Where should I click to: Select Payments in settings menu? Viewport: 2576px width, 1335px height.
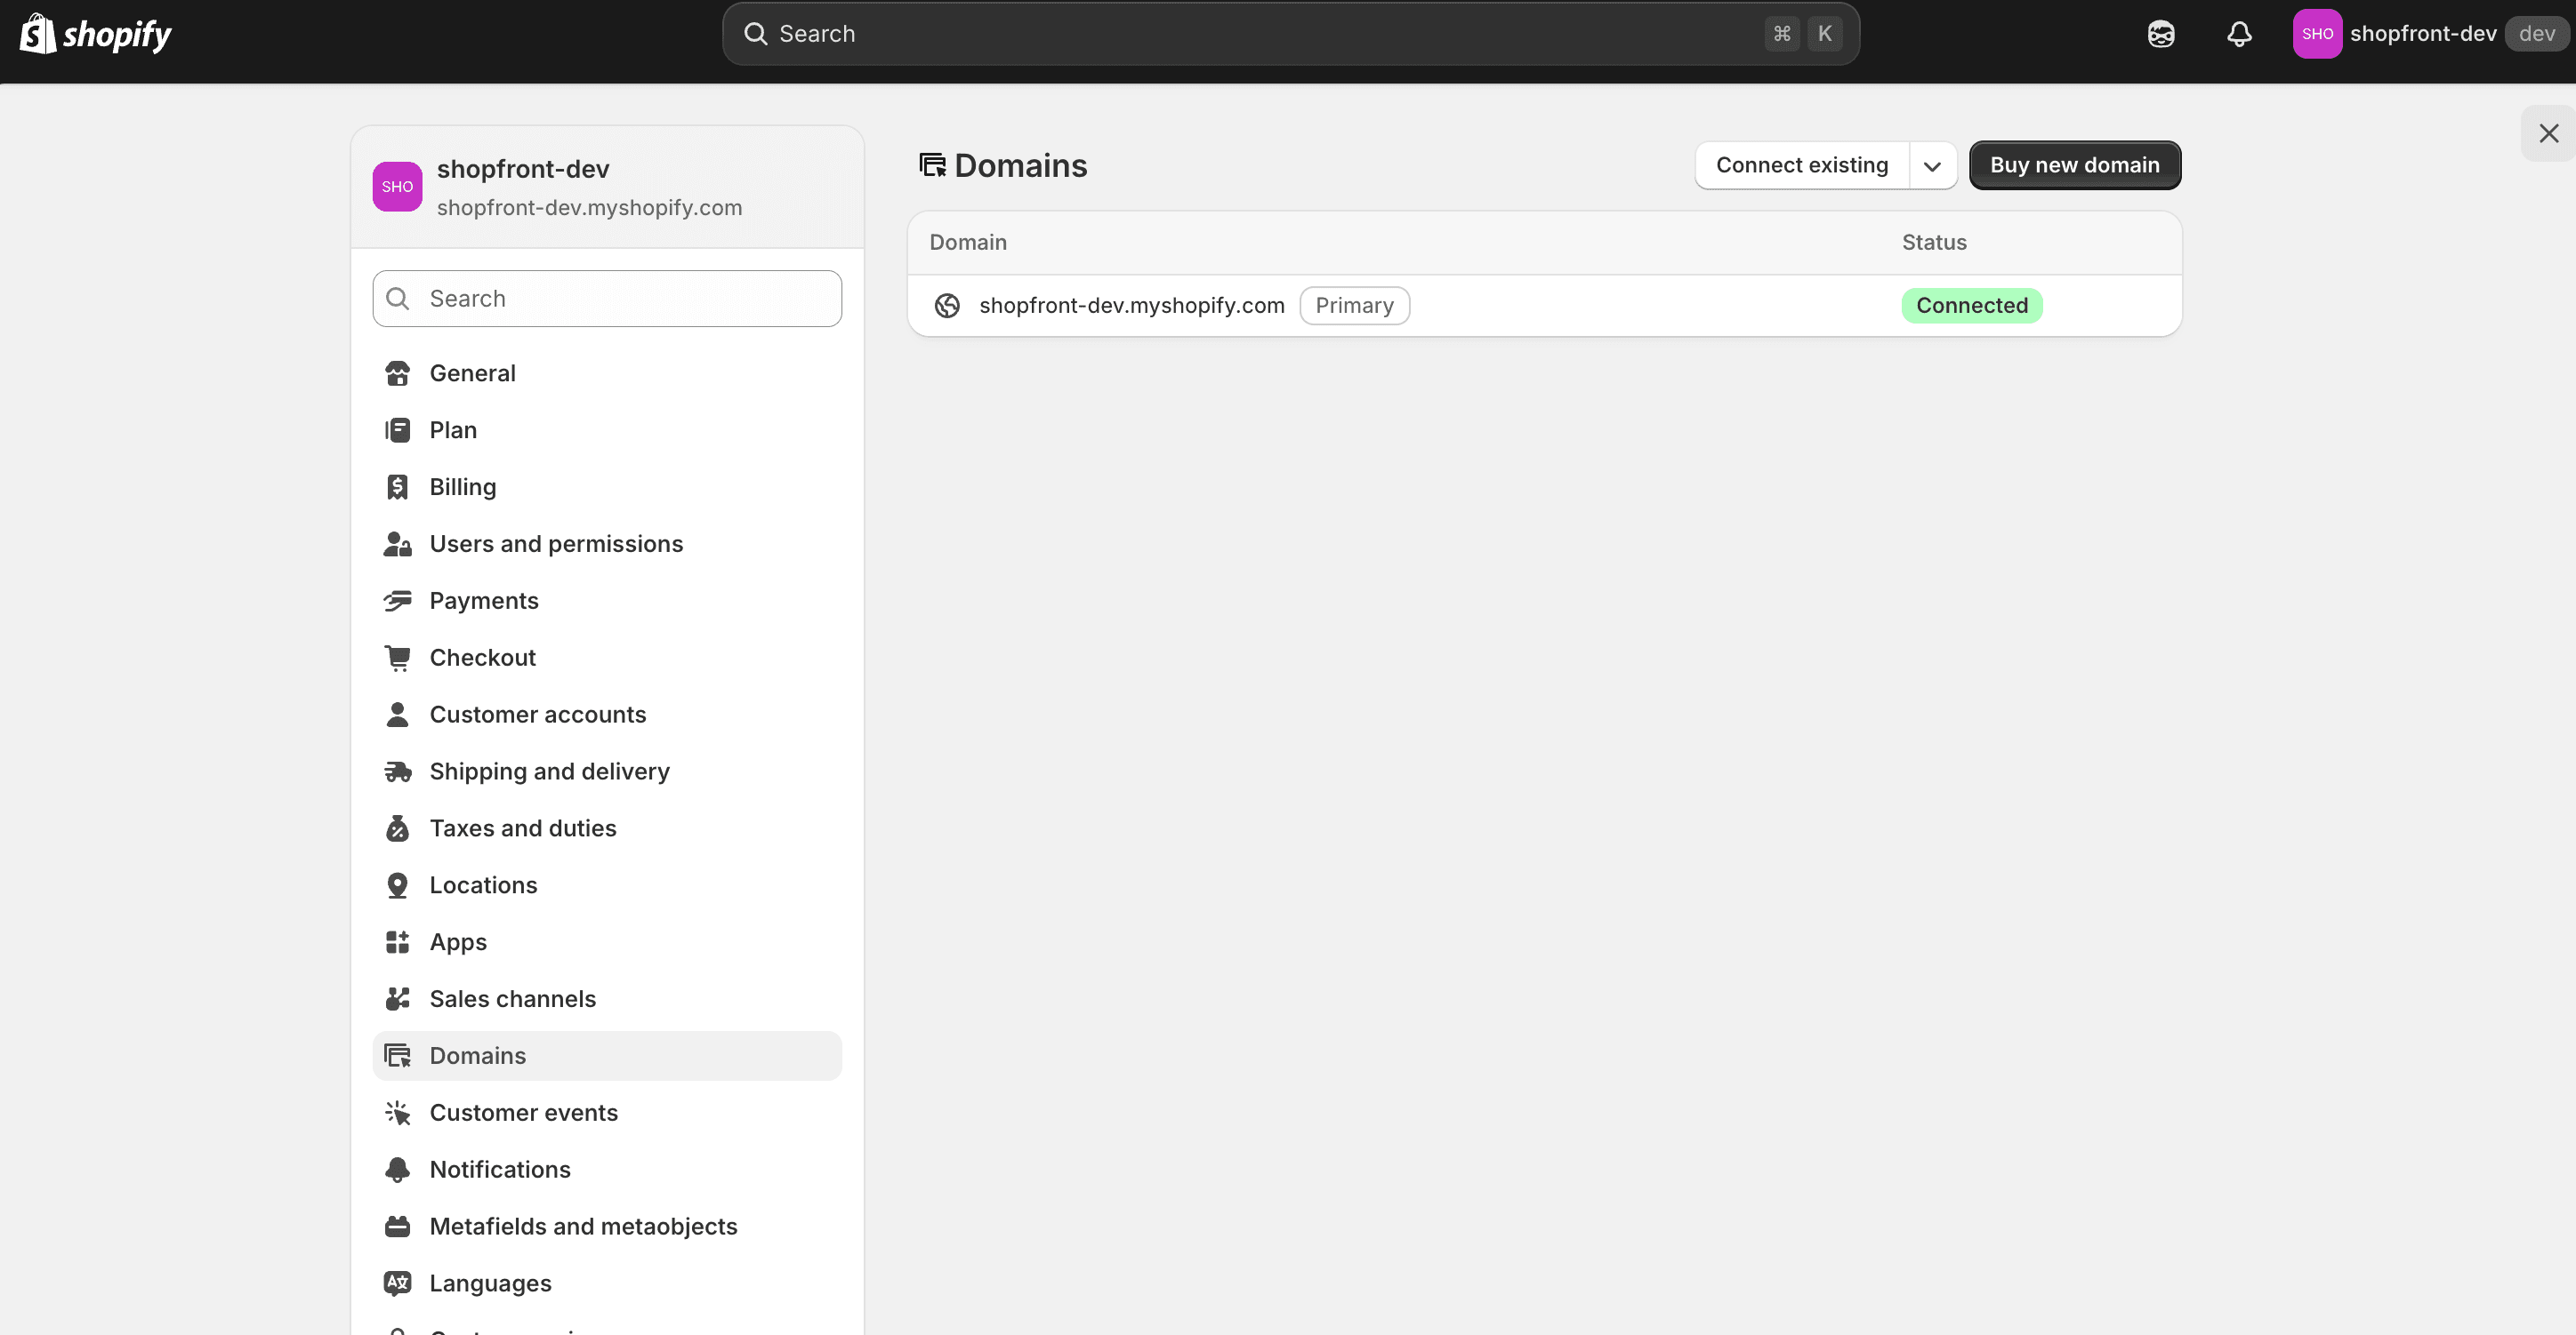click(607, 602)
